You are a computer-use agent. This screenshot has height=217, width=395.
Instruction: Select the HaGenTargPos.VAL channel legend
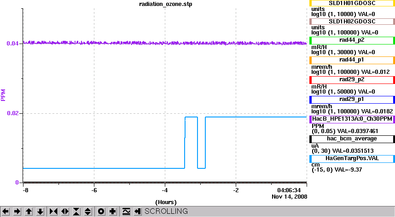[352, 159]
